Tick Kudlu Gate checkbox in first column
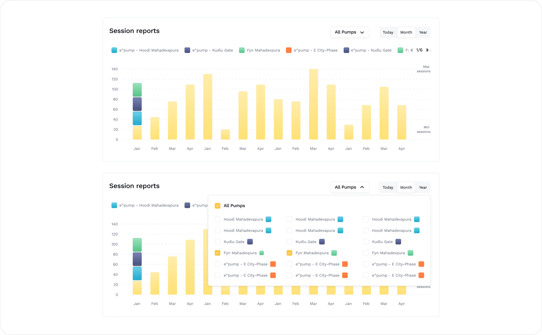 click(x=218, y=242)
